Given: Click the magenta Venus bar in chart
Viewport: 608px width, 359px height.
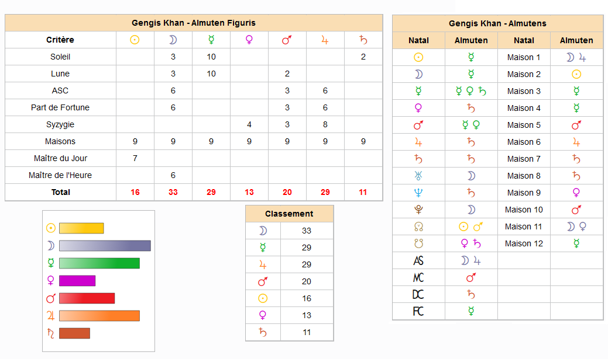Looking at the screenshot, I should [77, 281].
